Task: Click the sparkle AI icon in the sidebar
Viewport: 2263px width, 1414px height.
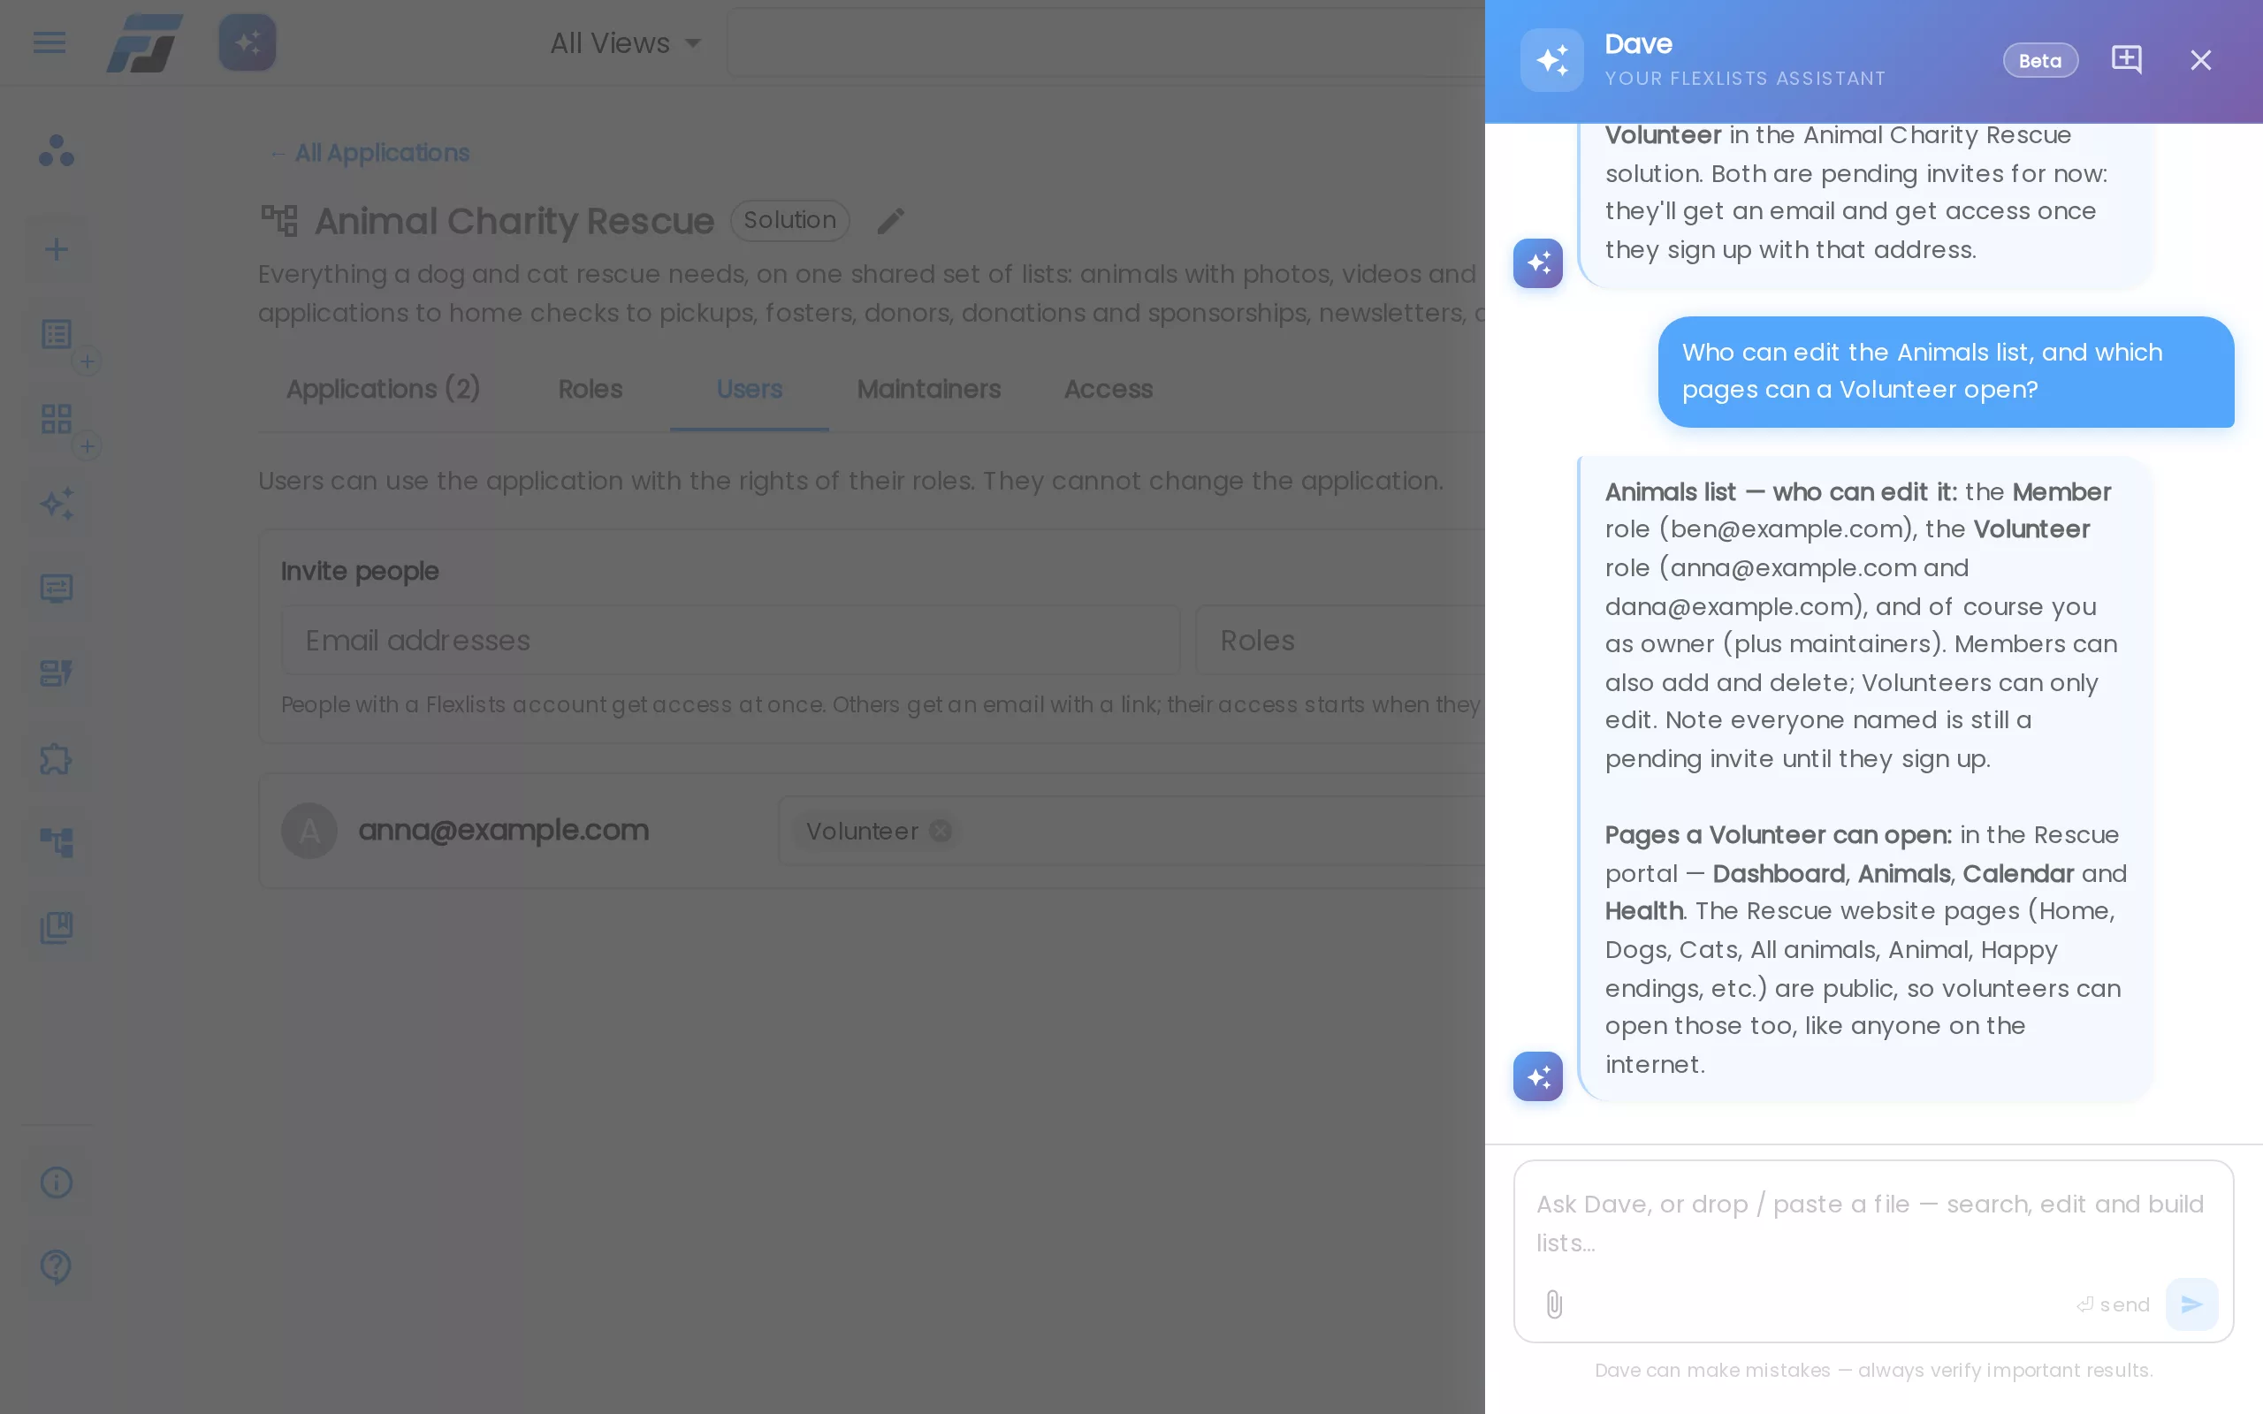Action: tap(56, 504)
